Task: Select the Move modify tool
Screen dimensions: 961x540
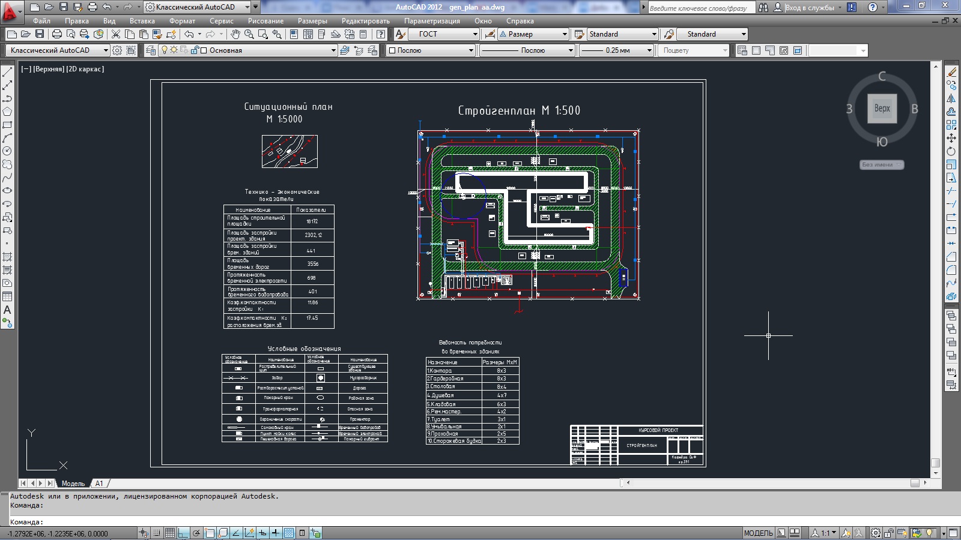Action: point(951,138)
